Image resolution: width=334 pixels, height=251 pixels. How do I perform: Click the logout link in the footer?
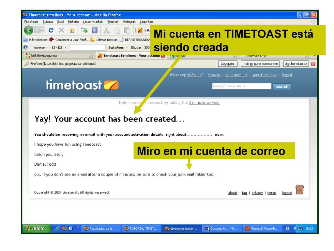[x=287, y=193]
